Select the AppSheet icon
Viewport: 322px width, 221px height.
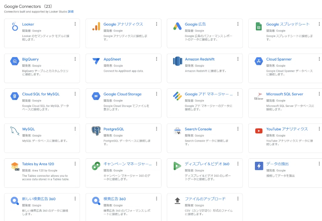[x=96, y=61]
